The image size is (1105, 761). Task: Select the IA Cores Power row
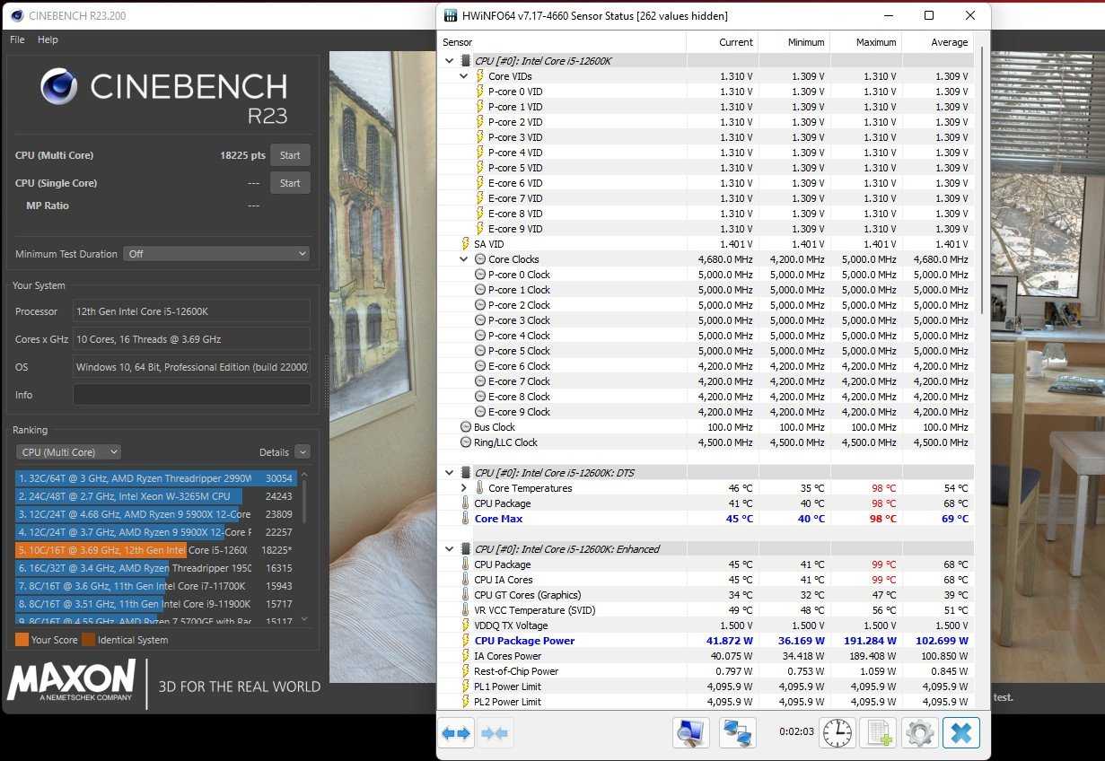[706, 656]
